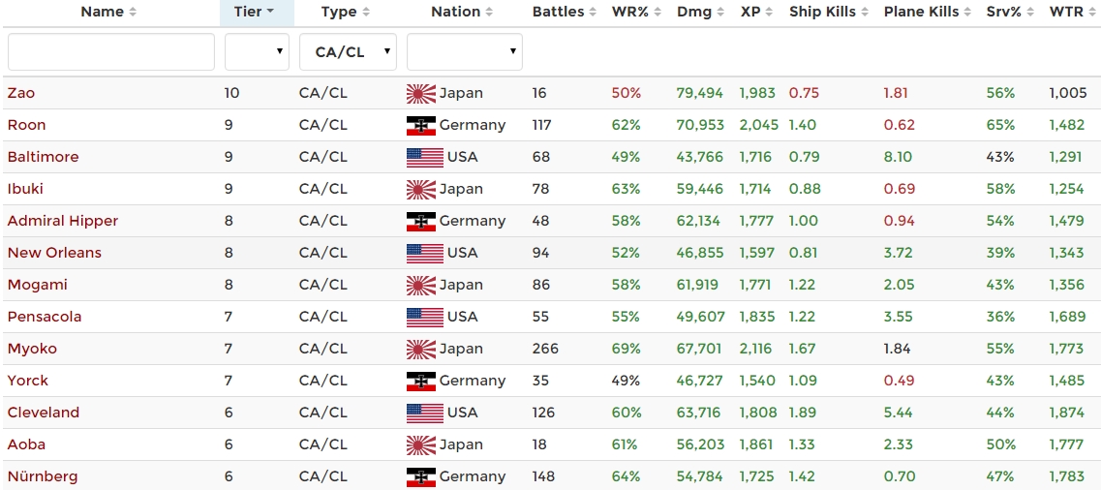Click the Germany flag icon in Yorck row
This screenshot has height=490, width=1101.
pos(421,381)
